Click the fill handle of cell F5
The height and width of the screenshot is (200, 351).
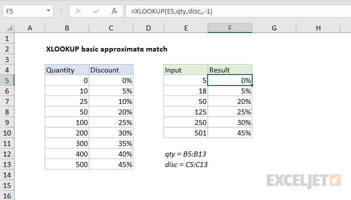tap(252, 85)
